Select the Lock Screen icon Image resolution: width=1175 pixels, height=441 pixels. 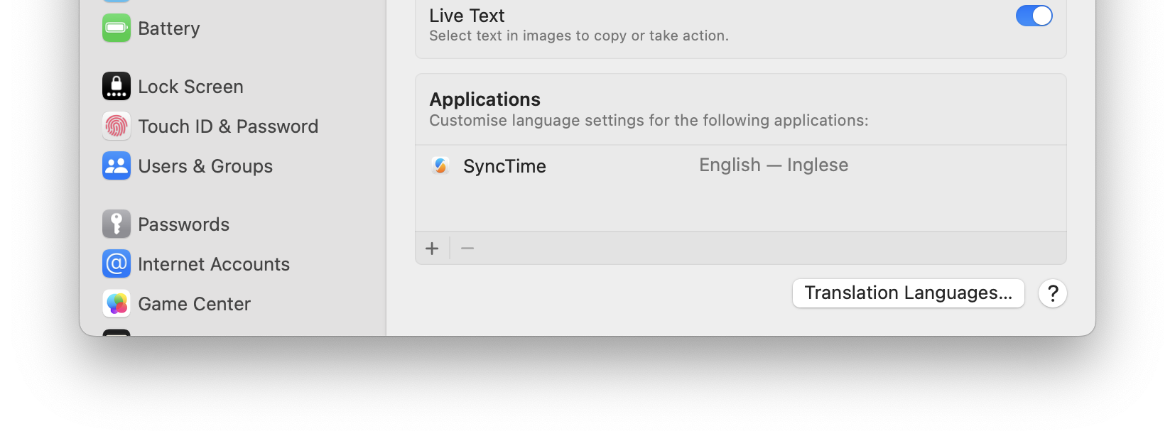pos(117,87)
